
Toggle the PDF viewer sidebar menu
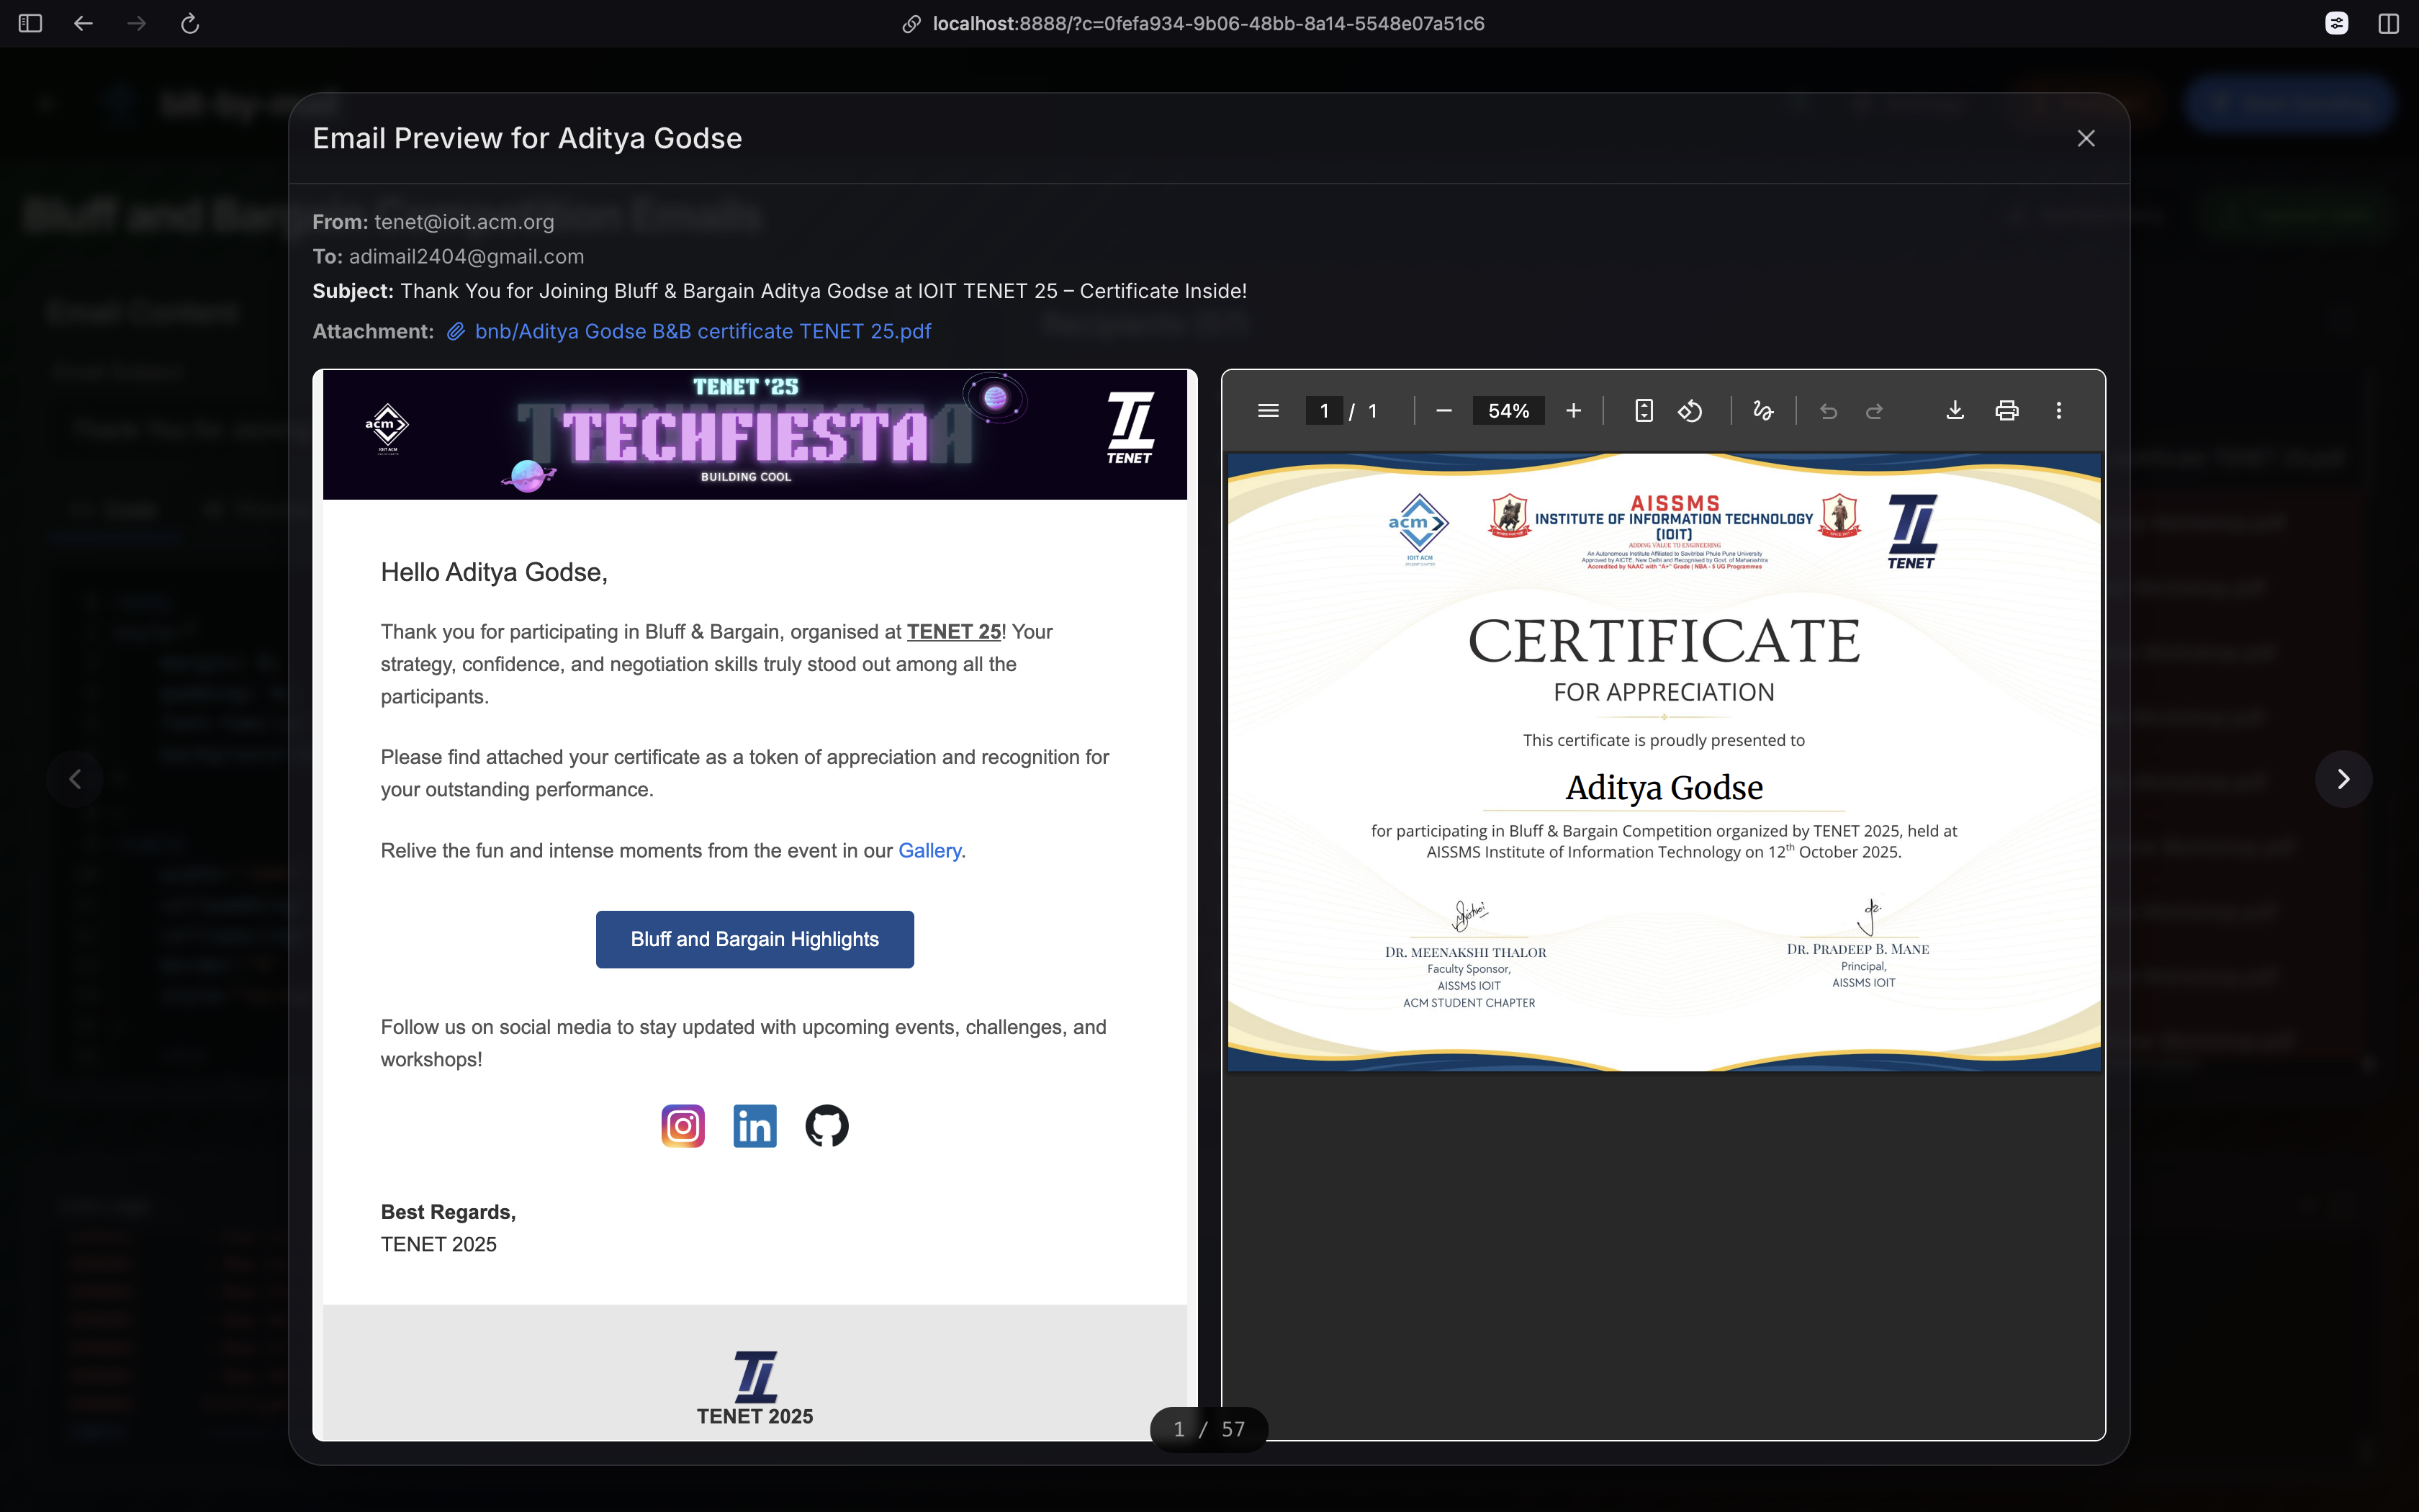click(x=1268, y=410)
